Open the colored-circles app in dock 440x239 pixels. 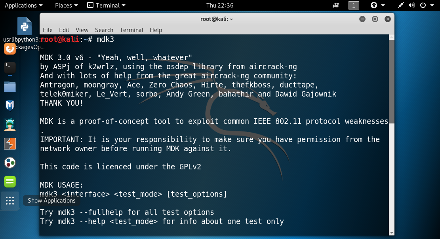tap(10, 163)
